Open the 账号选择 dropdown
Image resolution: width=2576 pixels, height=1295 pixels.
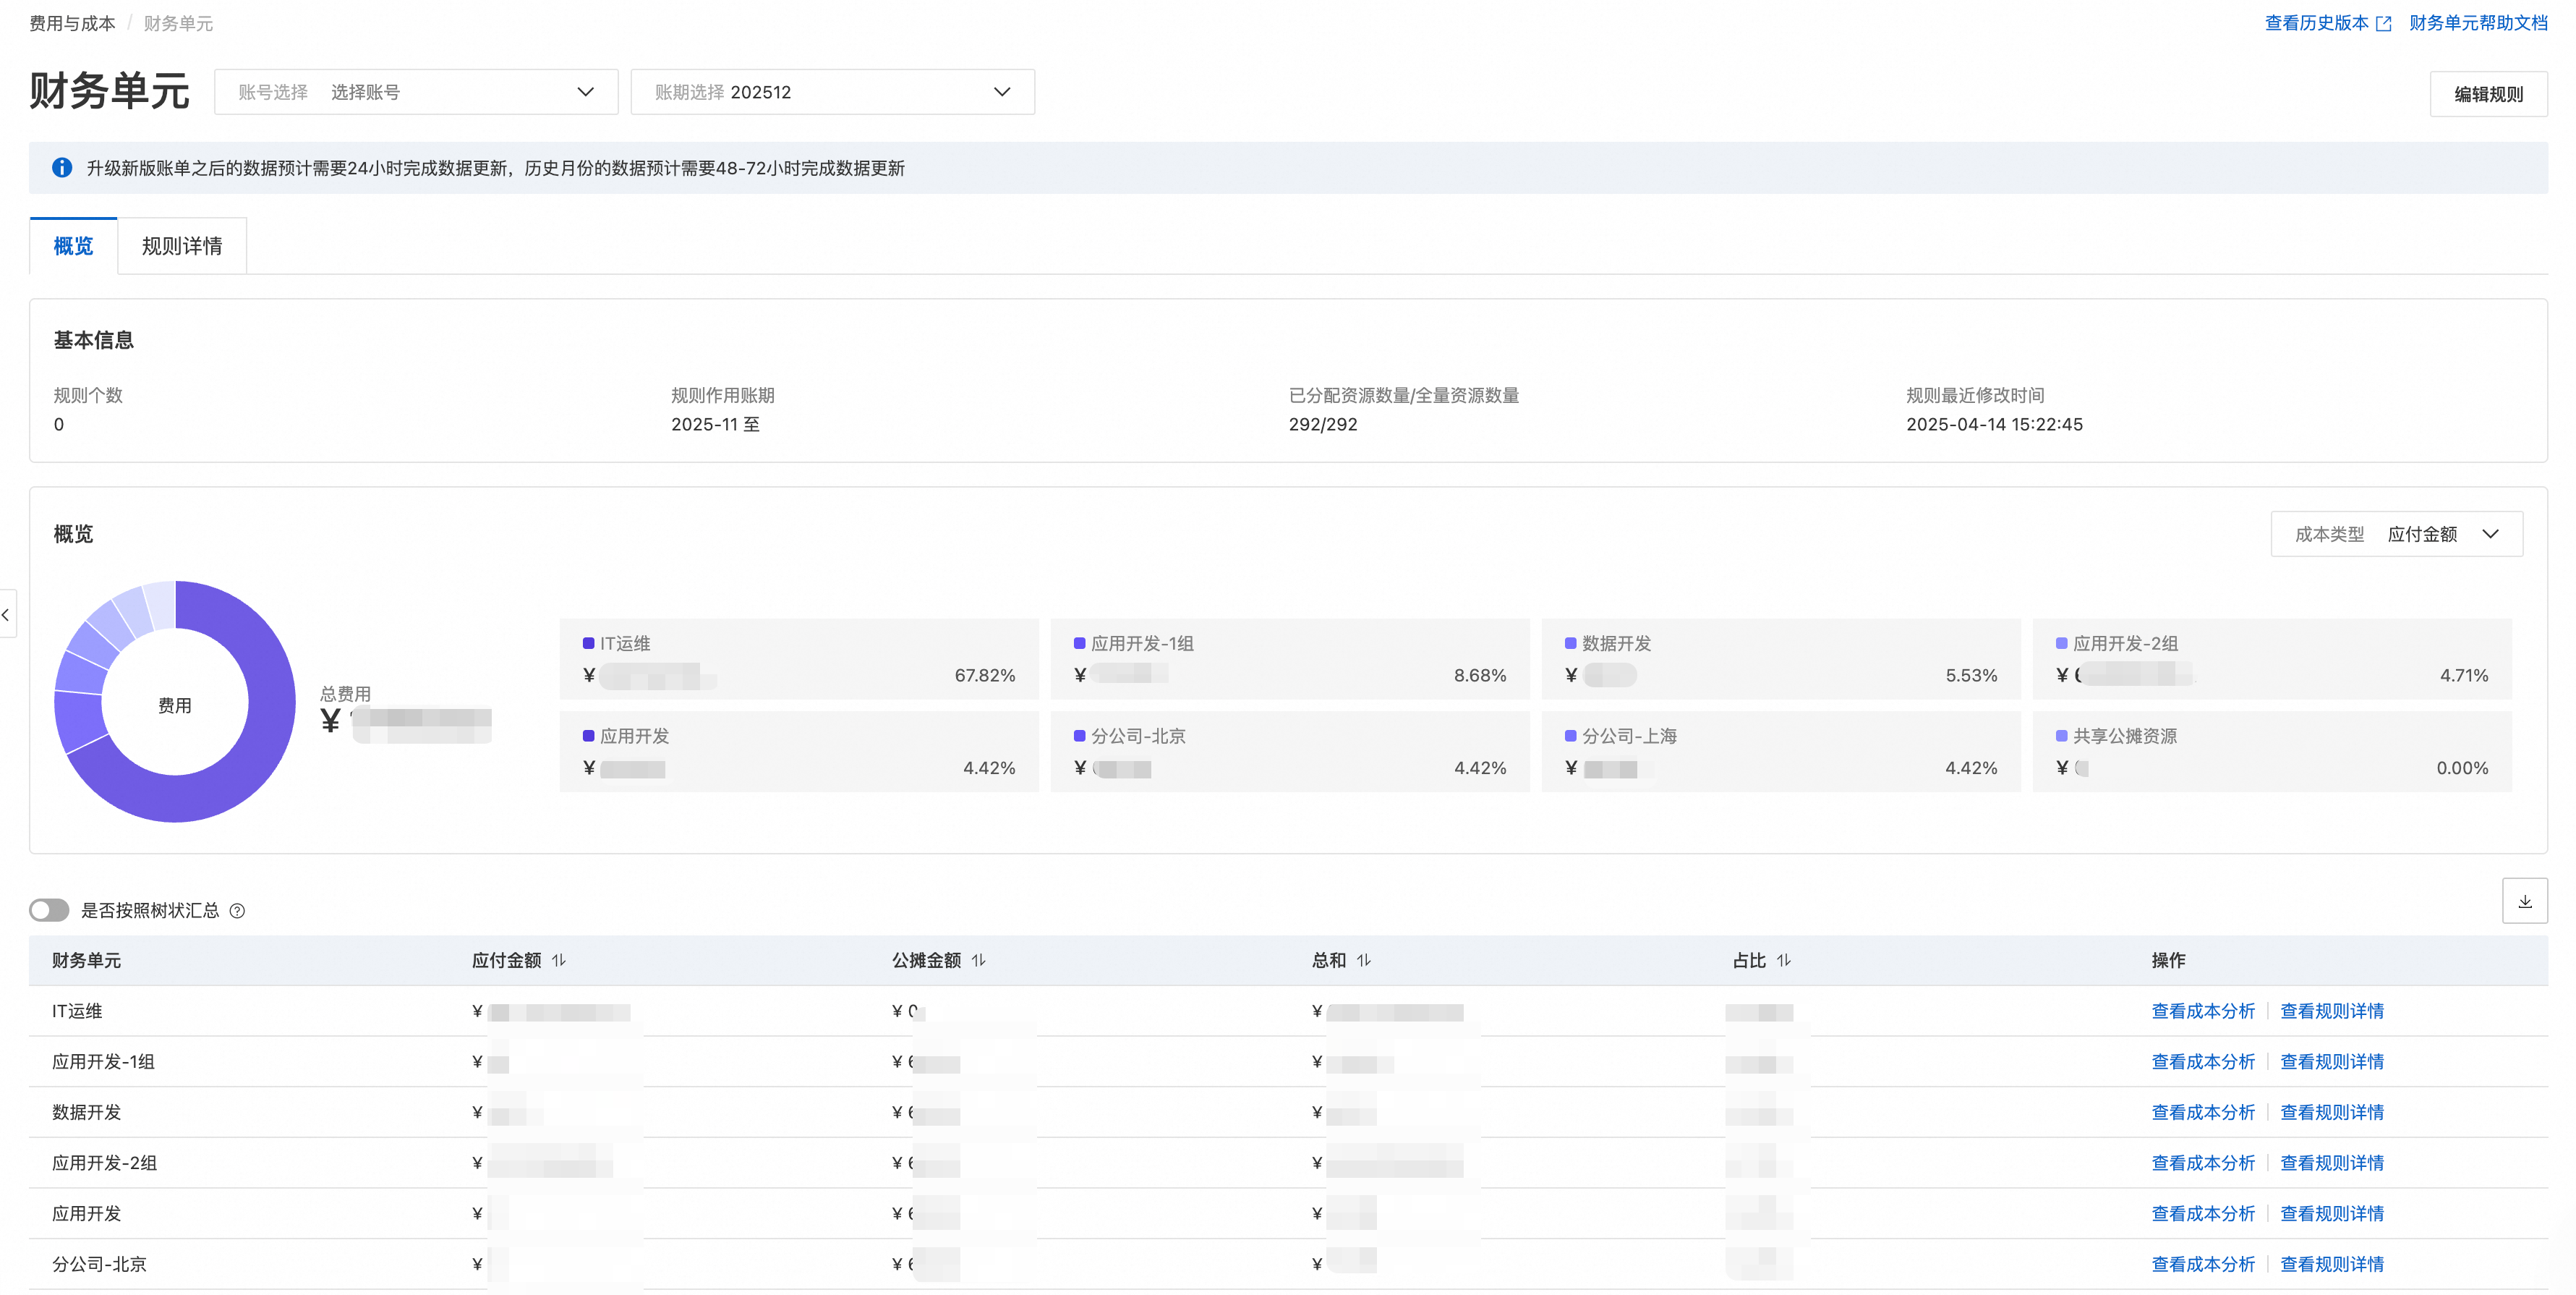[416, 92]
